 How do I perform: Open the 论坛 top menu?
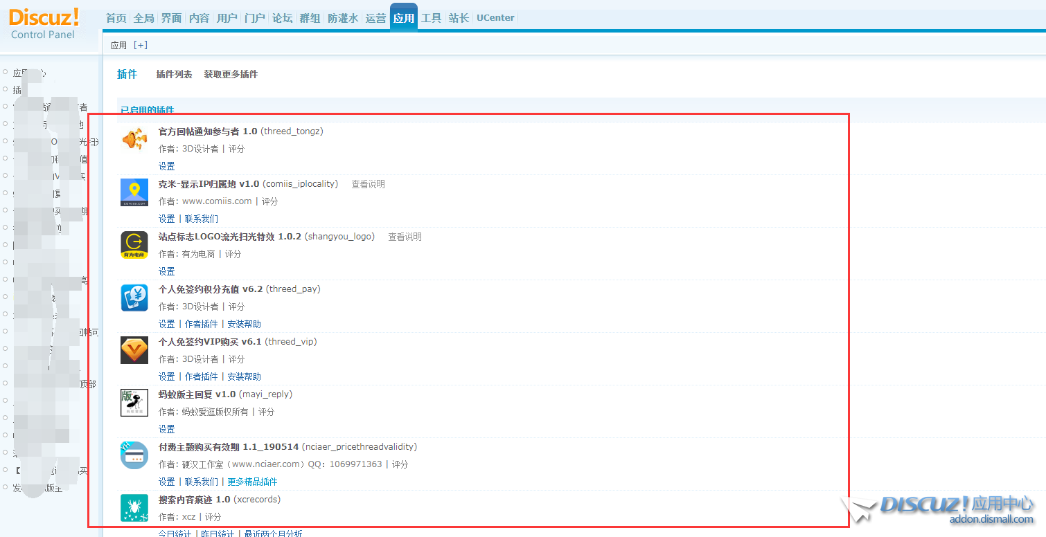click(282, 18)
